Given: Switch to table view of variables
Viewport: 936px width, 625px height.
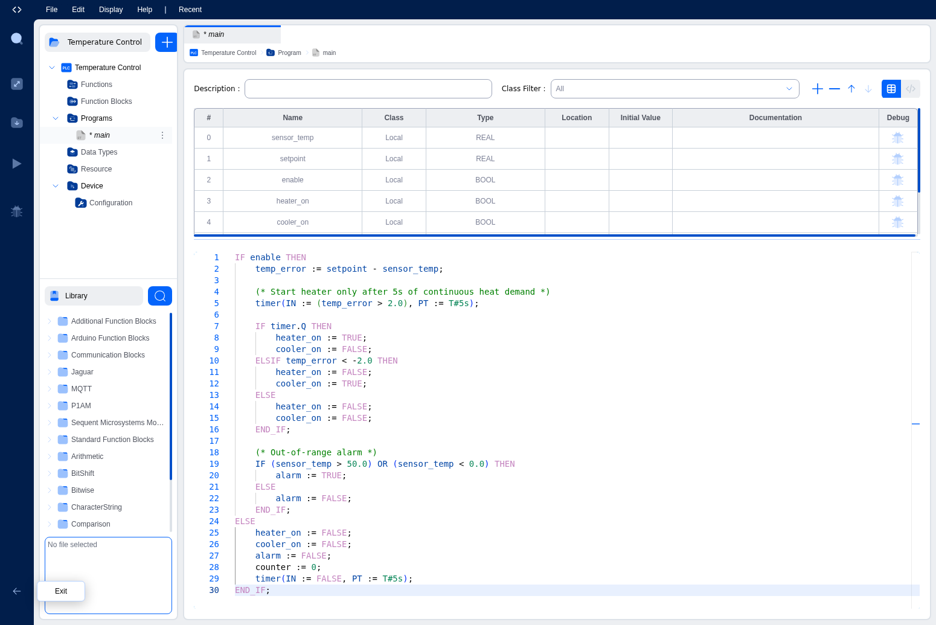Looking at the screenshot, I should [x=891, y=89].
